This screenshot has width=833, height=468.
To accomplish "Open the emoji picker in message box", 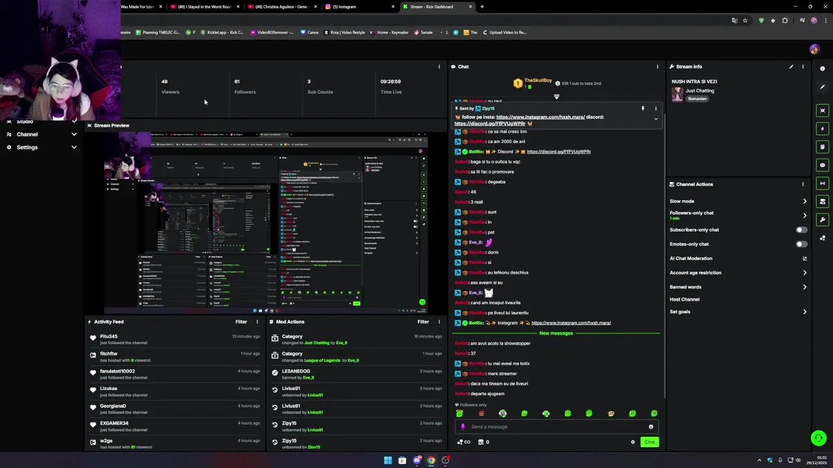I will [651, 427].
